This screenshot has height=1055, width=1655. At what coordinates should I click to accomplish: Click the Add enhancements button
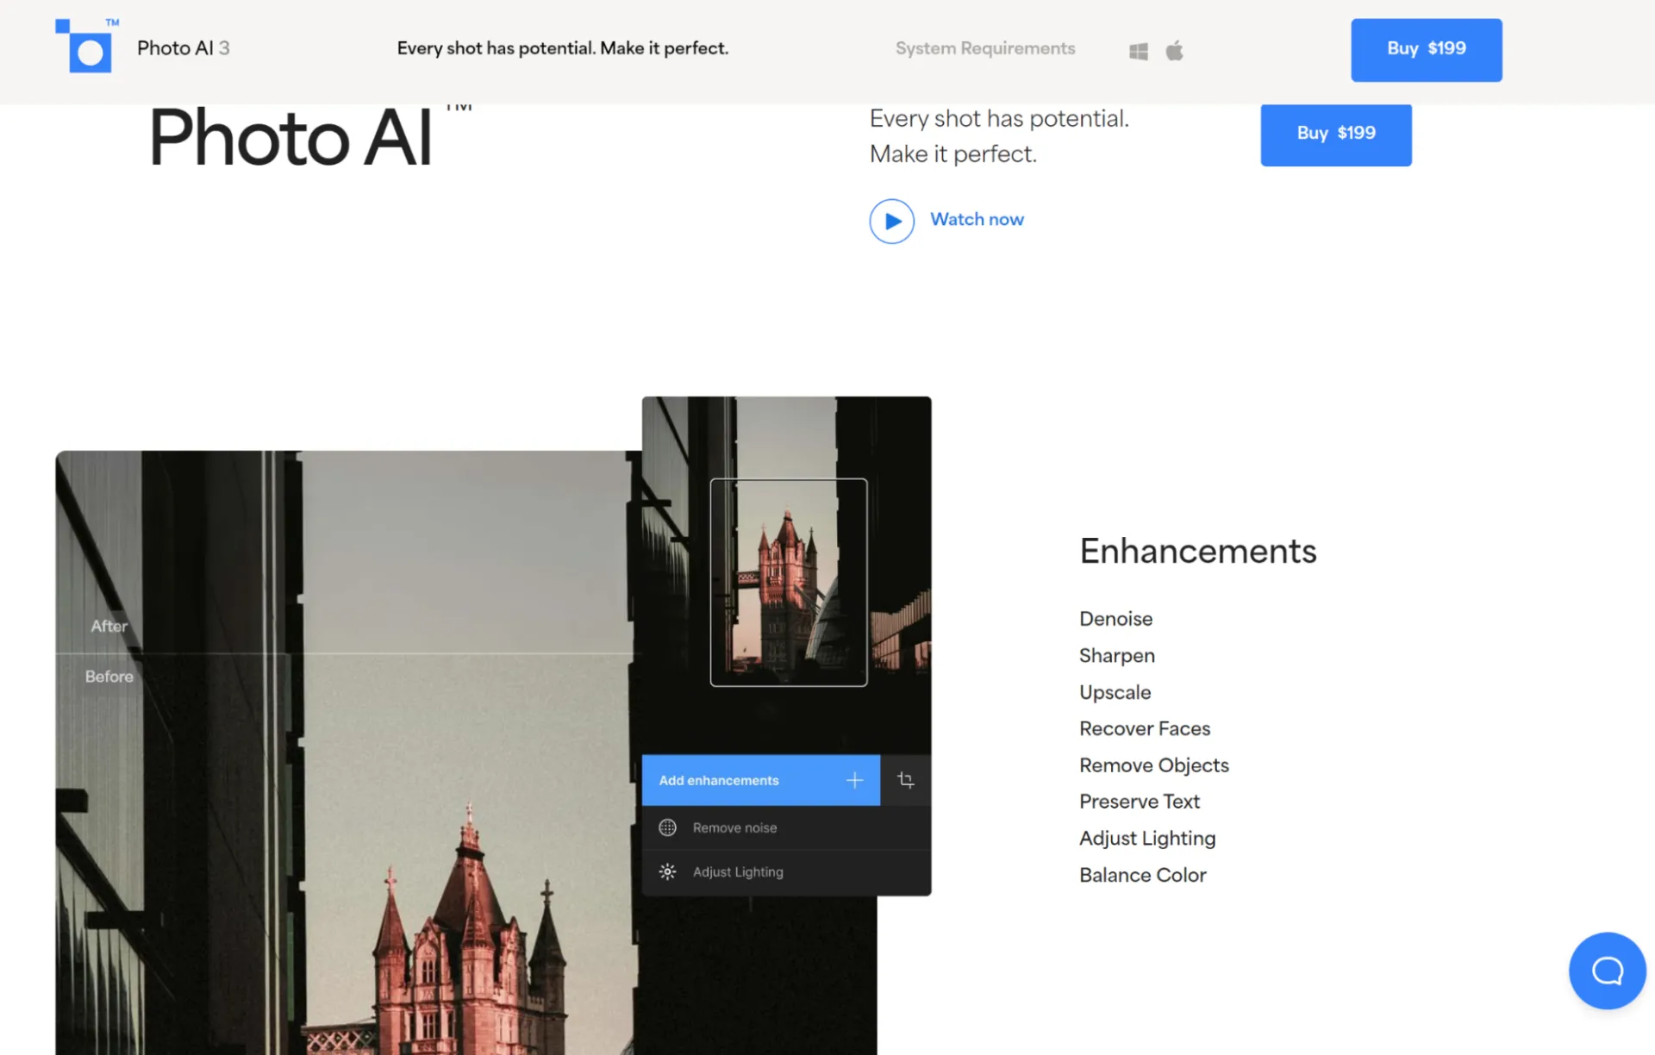click(x=761, y=780)
